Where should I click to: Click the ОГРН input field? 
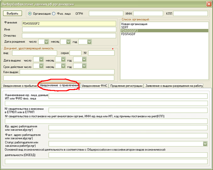[x=106, y=14]
